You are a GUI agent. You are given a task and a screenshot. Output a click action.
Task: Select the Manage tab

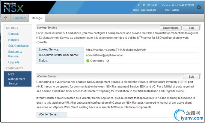pyautogui.click(x=37, y=18)
